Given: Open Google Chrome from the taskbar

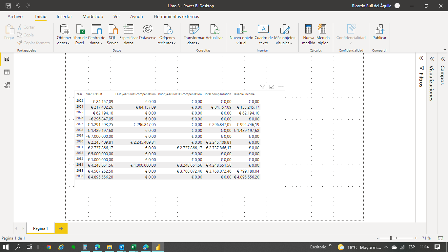Looking at the screenshot, I should tap(49, 247).
